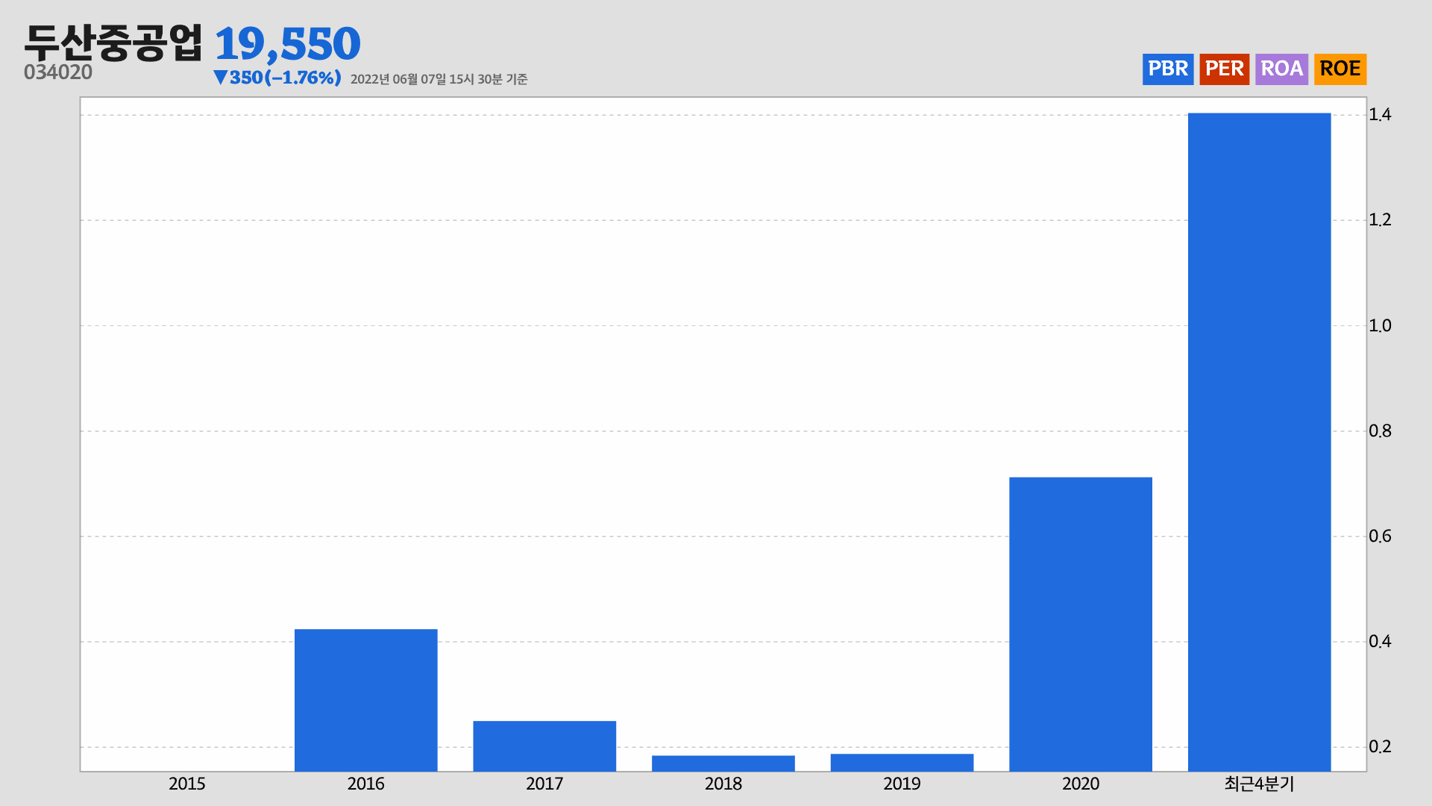Viewport: 1432px width, 806px height.
Task: Click the stock name 두산중공업
Action: coord(113,42)
